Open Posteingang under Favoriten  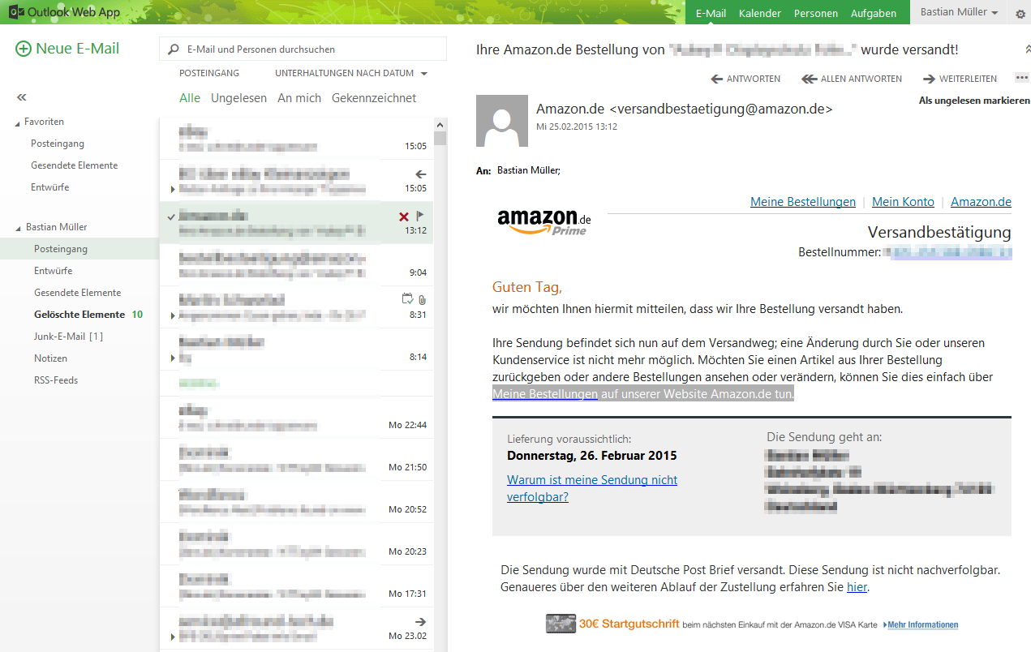click(x=58, y=144)
